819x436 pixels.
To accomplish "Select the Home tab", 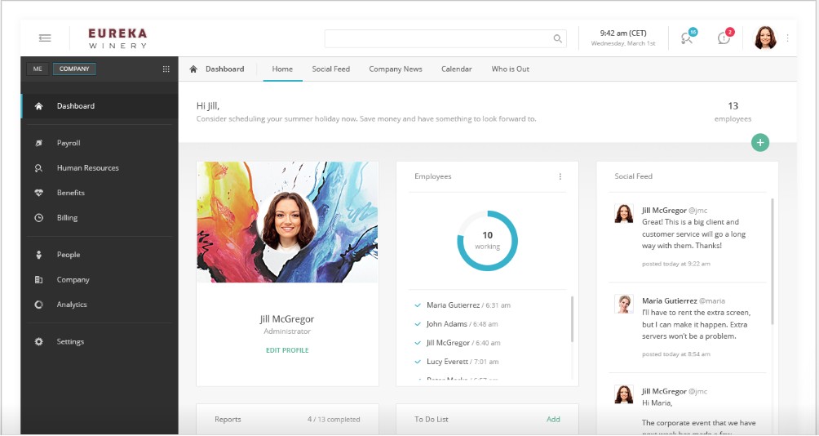I will click(282, 69).
